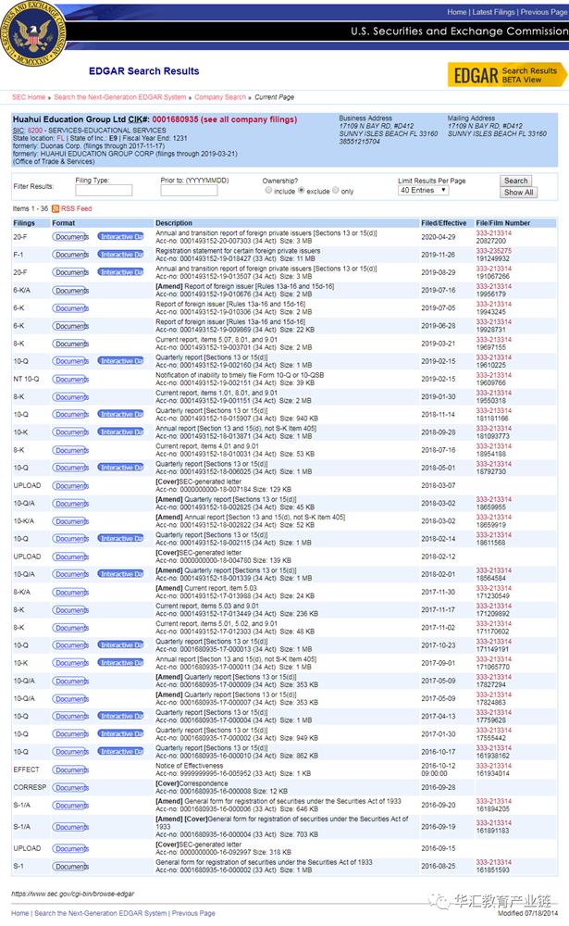
Task: Click the Filing Type input field
Action: click(104, 190)
